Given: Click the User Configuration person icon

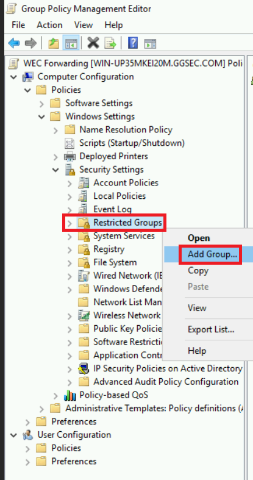Looking at the screenshot, I should 28,435.
